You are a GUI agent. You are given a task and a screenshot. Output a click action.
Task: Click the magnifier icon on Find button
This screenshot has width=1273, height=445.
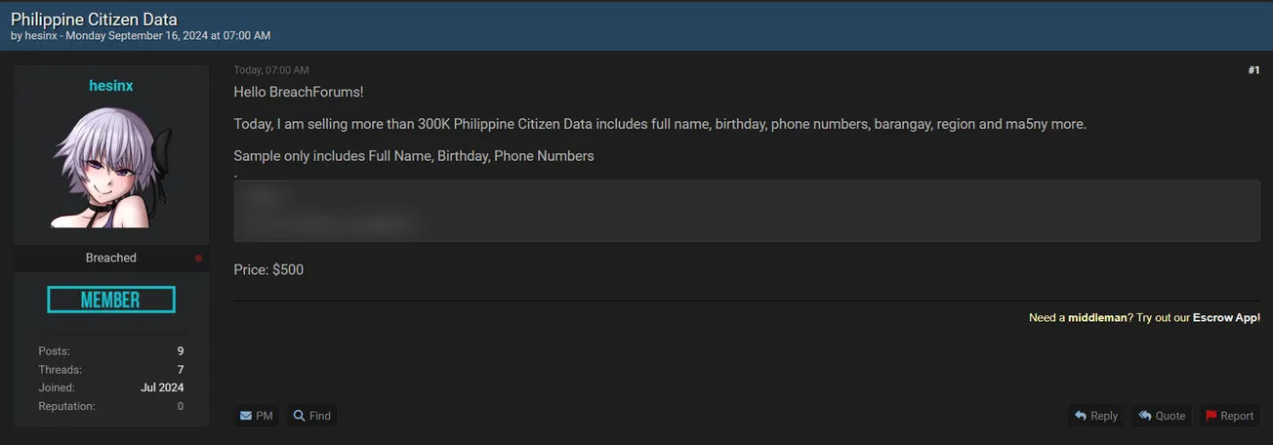(x=300, y=416)
